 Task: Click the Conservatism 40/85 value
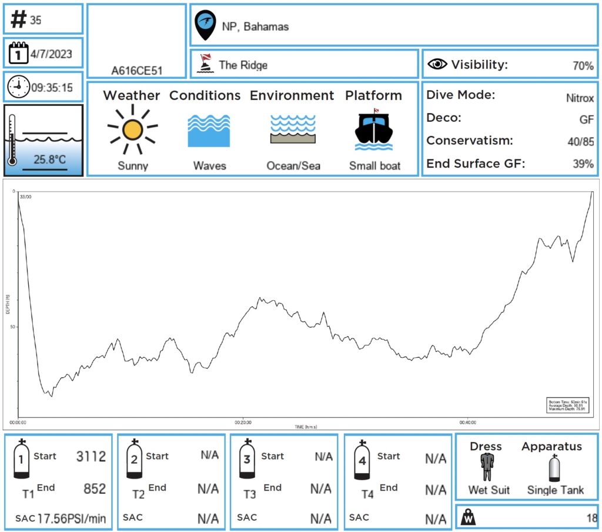pyautogui.click(x=581, y=141)
